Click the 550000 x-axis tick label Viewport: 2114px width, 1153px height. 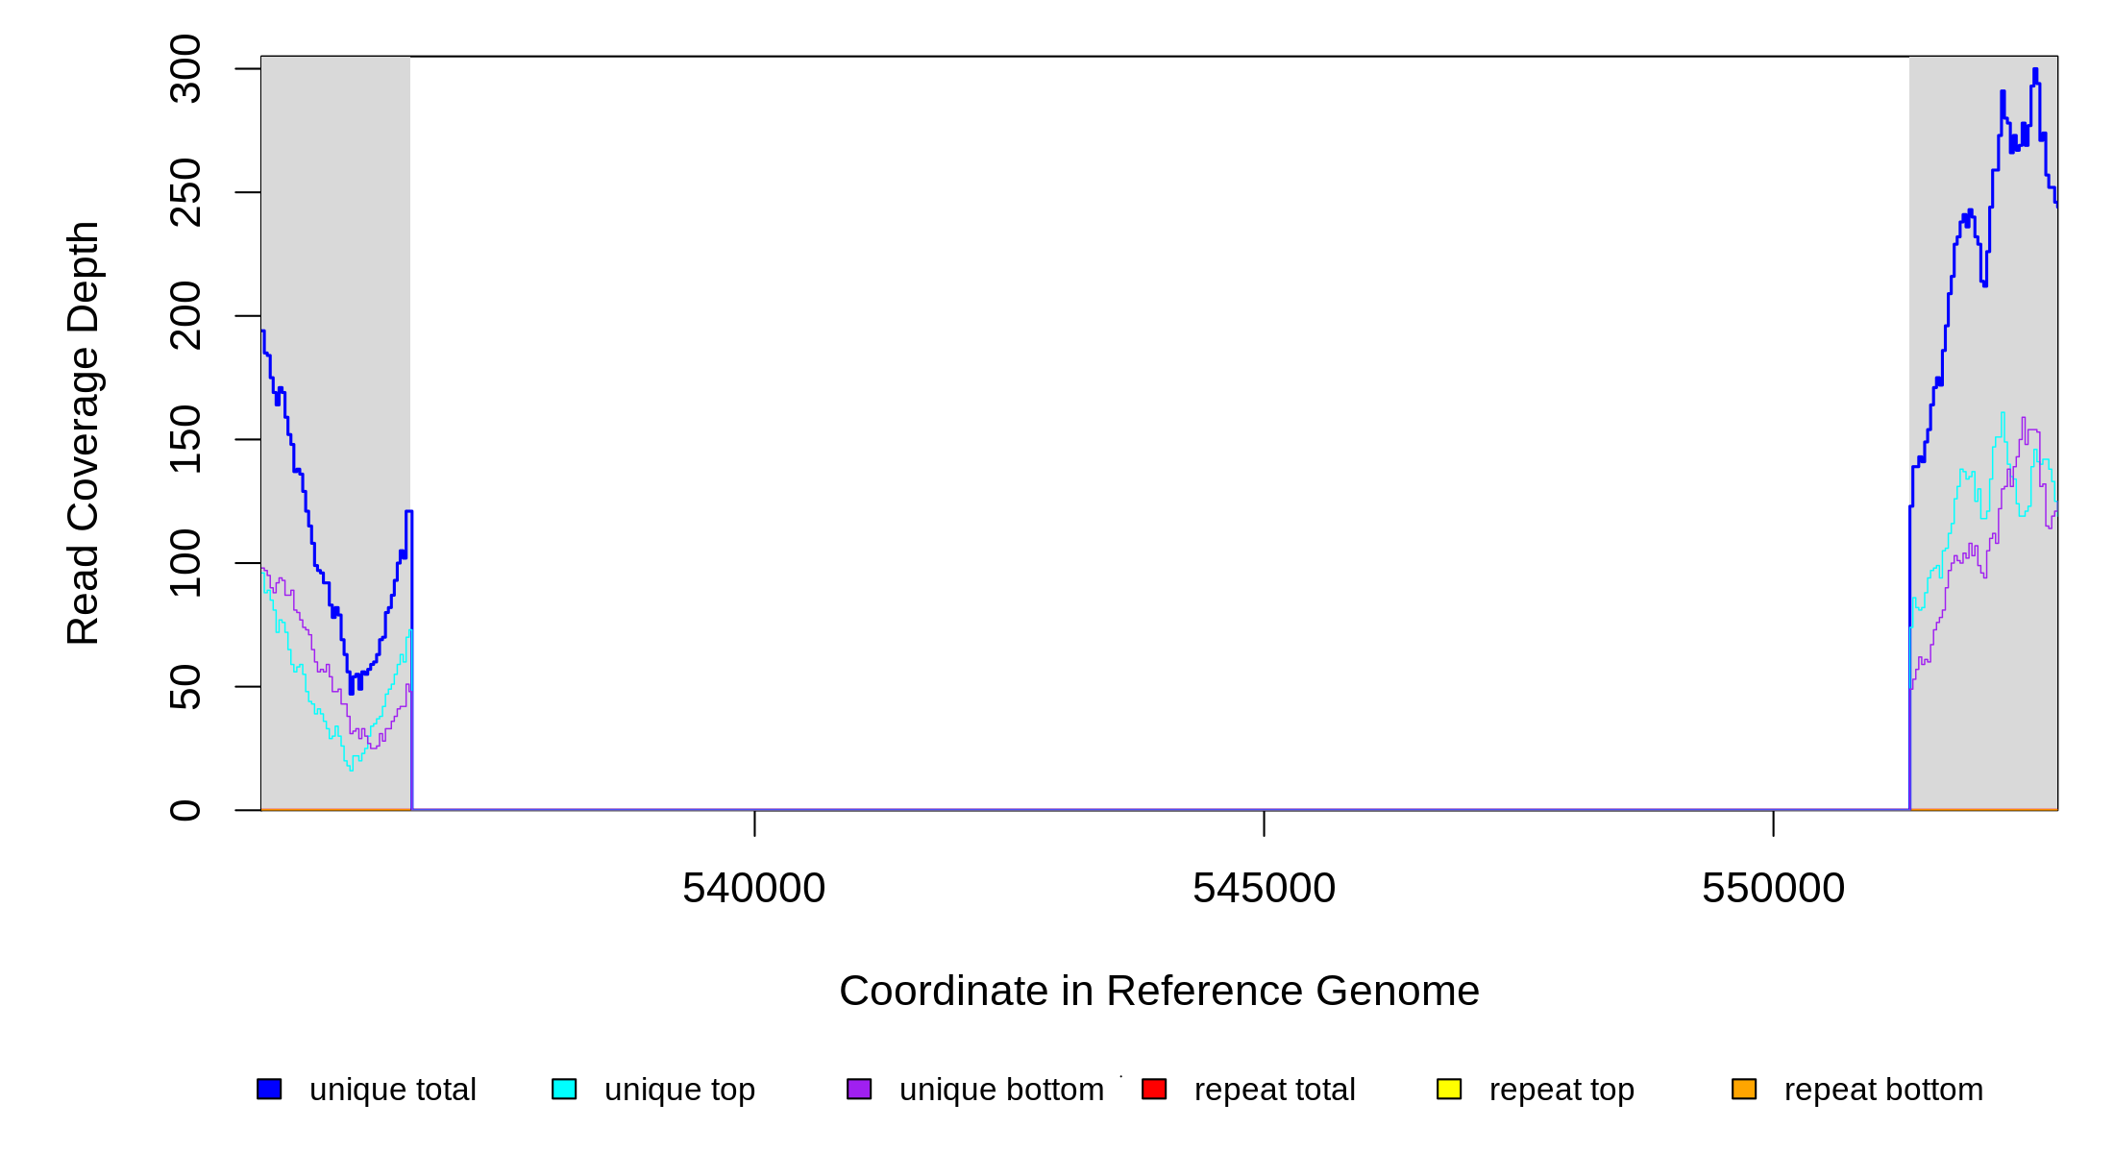1773,888
